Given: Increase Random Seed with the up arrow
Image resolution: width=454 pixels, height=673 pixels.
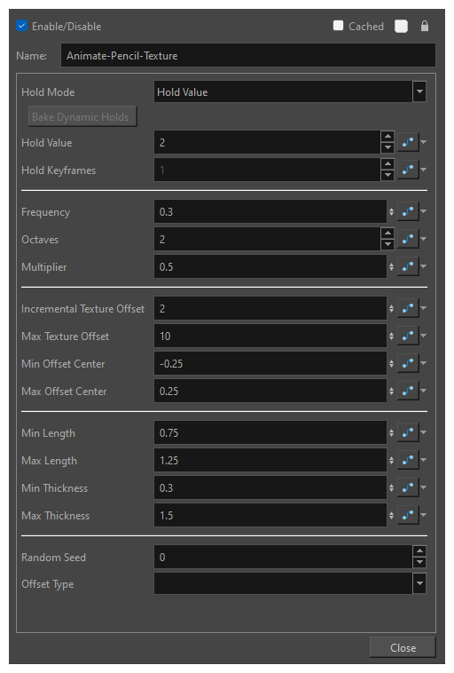Looking at the screenshot, I should [x=419, y=551].
